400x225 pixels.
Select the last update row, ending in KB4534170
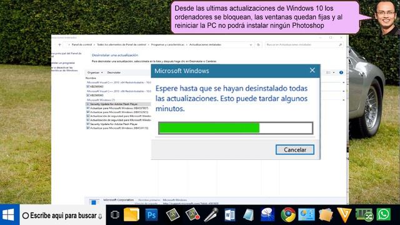point(118,128)
